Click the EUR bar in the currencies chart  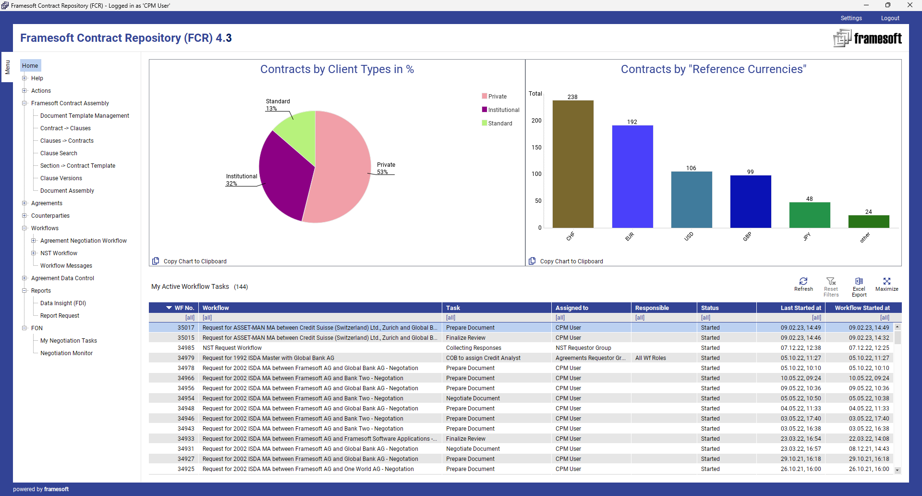click(x=632, y=176)
